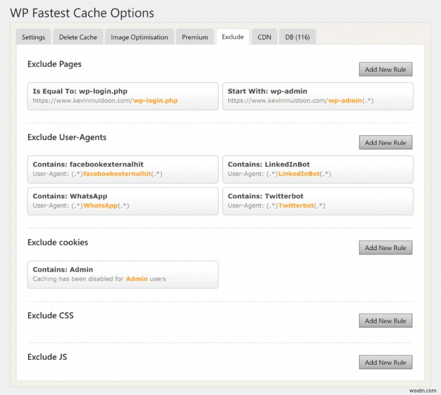Screen dimensions: 441x395
Task: Open the wp-admin Start With rule
Action: 318,96
